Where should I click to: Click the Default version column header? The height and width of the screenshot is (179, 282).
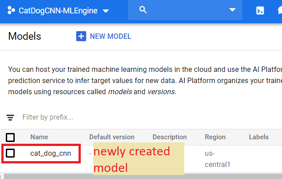pos(112,137)
